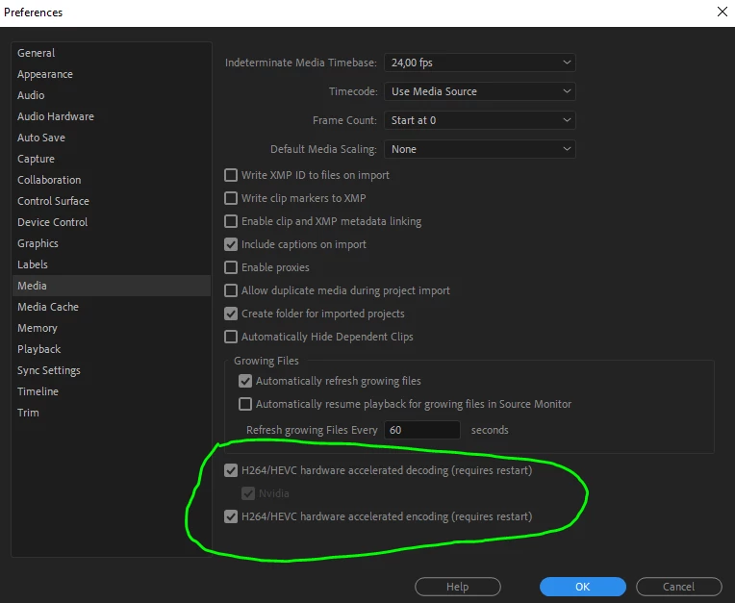735x603 pixels.
Task: Confirm preferences with OK
Action: [583, 587]
